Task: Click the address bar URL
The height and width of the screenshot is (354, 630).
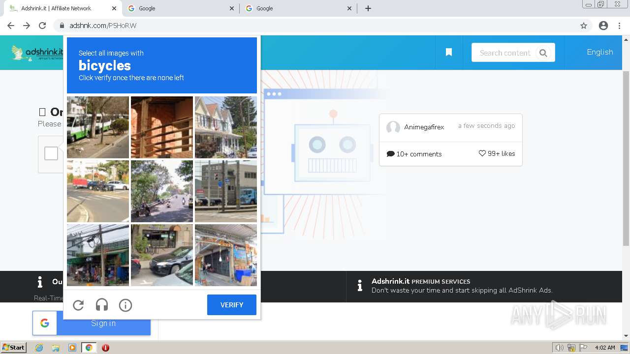Action: pyautogui.click(x=103, y=26)
